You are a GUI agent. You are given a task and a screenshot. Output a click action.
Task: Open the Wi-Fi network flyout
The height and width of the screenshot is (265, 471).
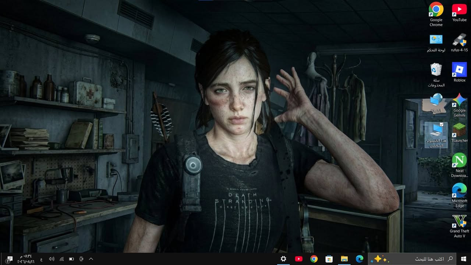pos(62,259)
